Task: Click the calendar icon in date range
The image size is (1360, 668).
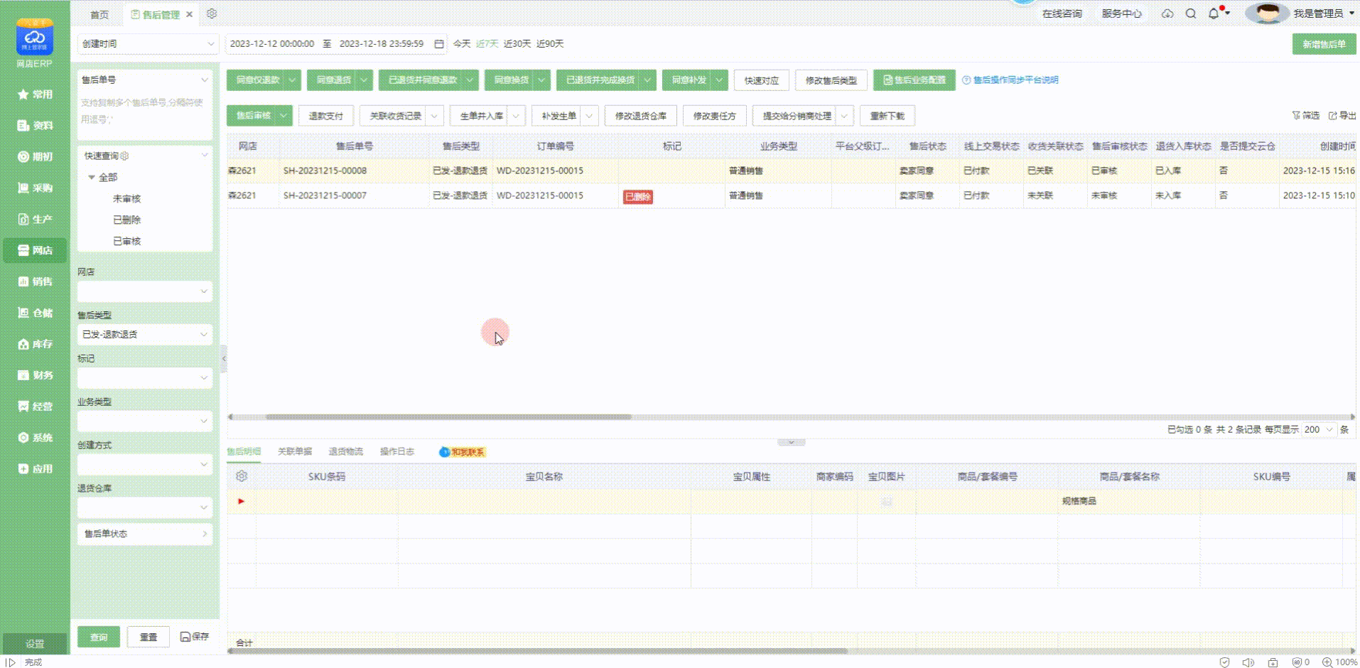Action: pyautogui.click(x=439, y=44)
